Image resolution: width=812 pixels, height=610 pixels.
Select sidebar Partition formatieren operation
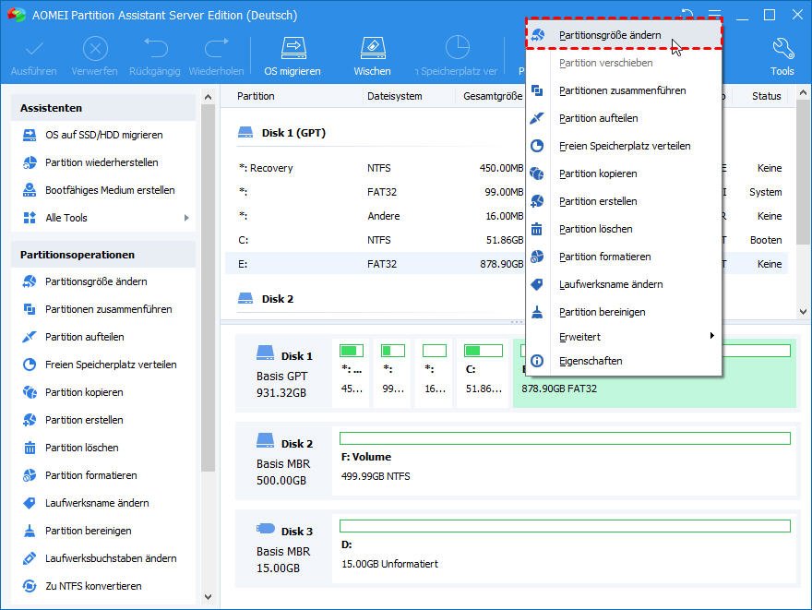pos(90,475)
